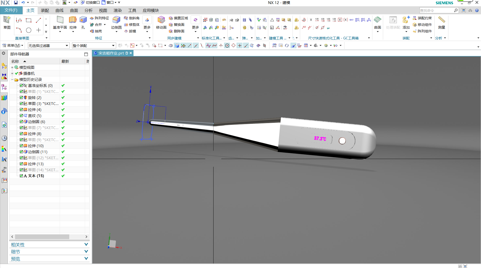Uncheck the 旋转 (2) feature checkbox
Image resolution: width=481 pixels, height=268 pixels.
tap(21, 97)
